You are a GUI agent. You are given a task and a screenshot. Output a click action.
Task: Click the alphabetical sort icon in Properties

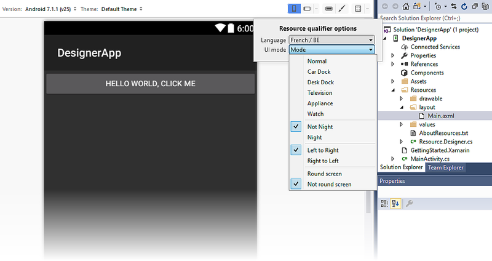[395, 204]
